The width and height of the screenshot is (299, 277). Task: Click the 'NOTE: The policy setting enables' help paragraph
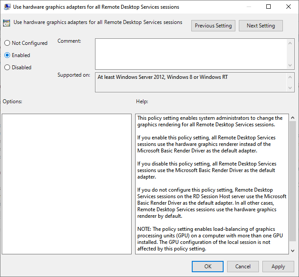click(x=210, y=239)
